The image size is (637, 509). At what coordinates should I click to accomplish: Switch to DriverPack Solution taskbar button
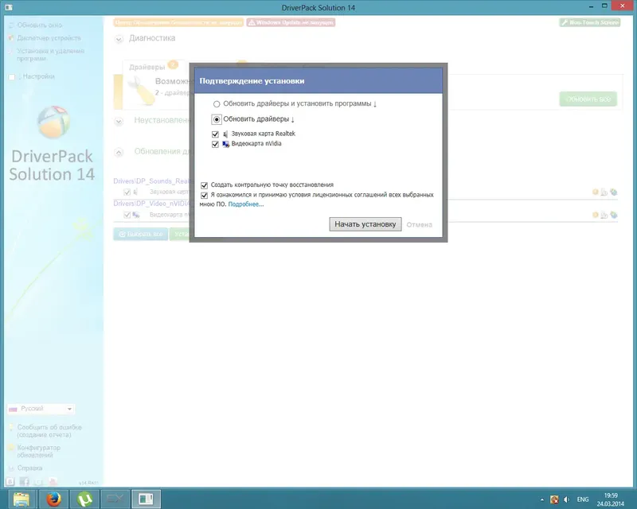(x=147, y=499)
